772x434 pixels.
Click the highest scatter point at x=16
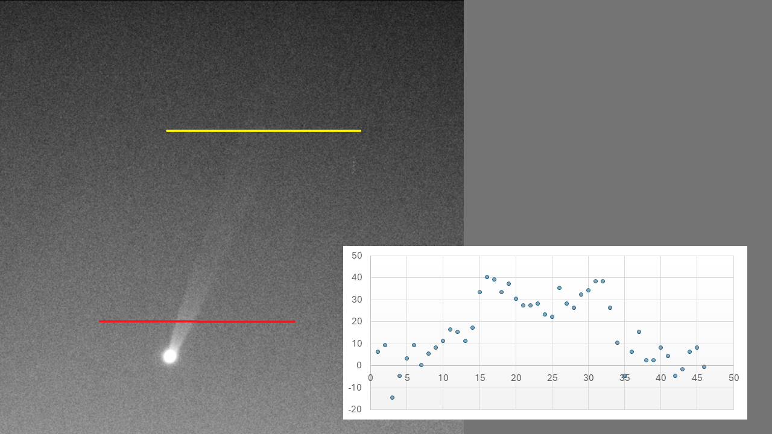(x=487, y=277)
